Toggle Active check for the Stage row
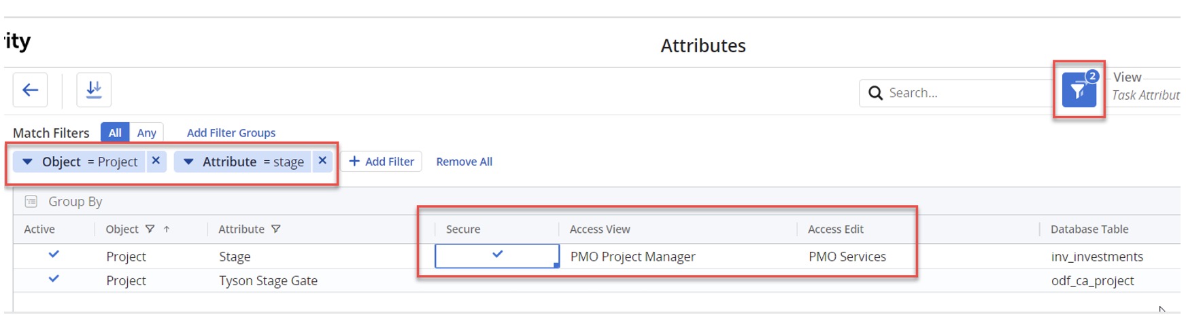Viewport: 1186px width, 334px height. [x=54, y=255]
